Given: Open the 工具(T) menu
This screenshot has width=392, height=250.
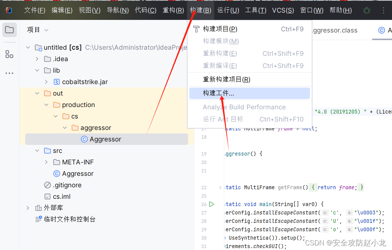Looking at the screenshot, I should pyautogui.click(x=256, y=10).
